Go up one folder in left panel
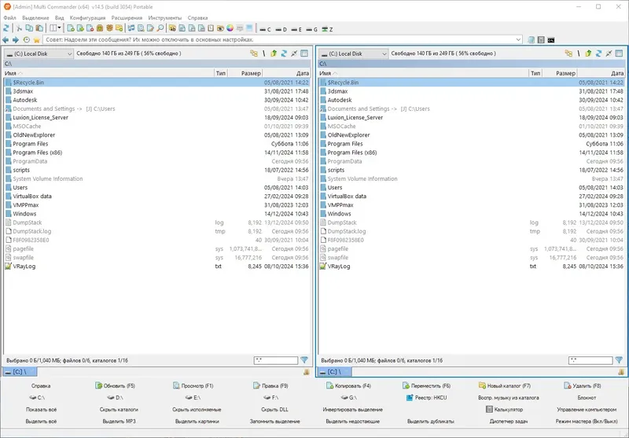 tap(274, 53)
